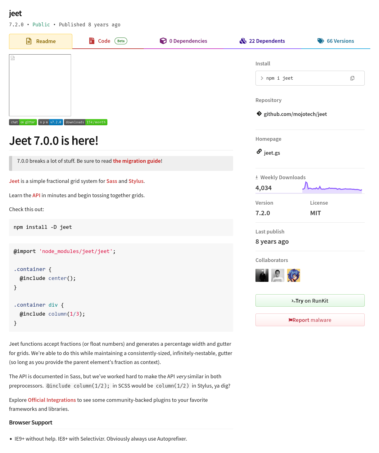This screenshot has height=453, width=379.
Task: Open the migration guide link
Action: pos(137,161)
